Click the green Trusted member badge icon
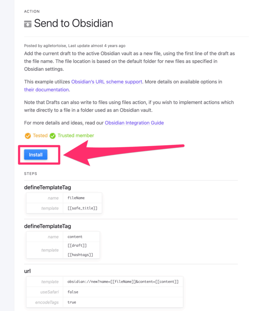The image size is (276, 311). [x=52, y=136]
